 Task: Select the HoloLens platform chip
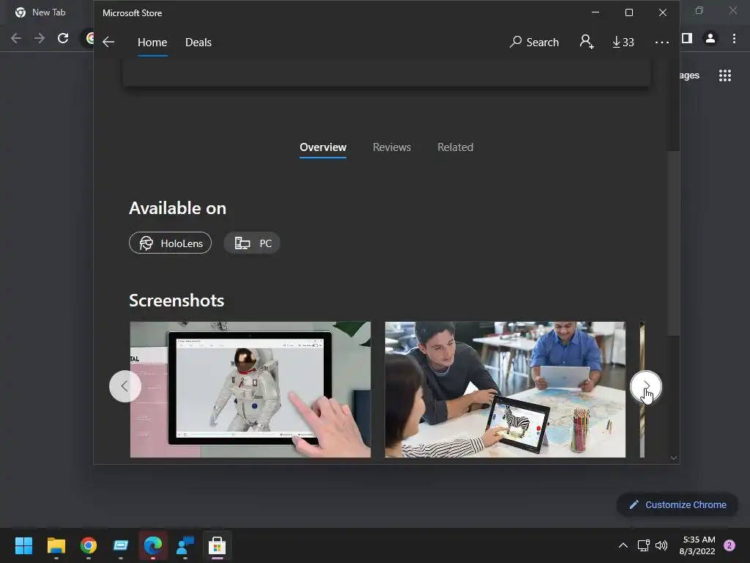(x=170, y=243)
